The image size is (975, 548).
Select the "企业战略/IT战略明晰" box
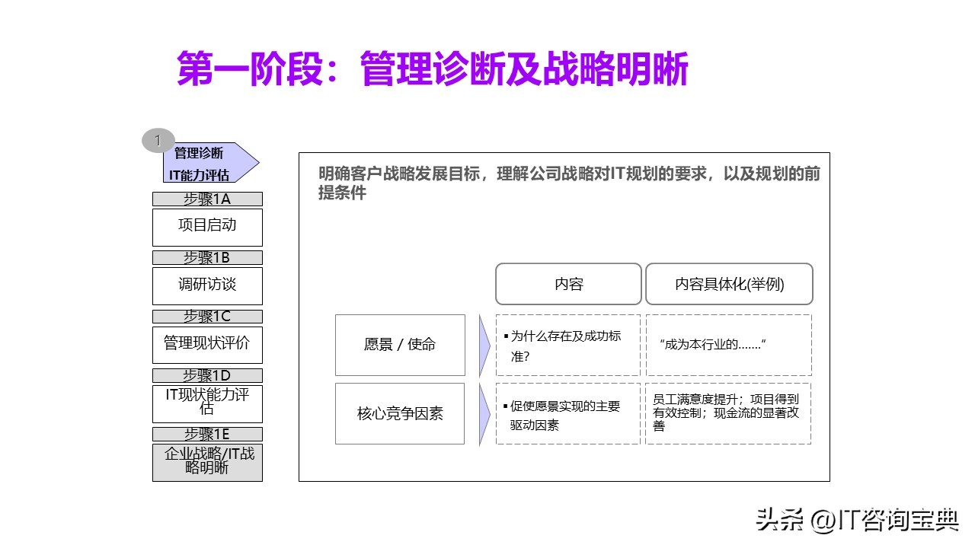click(207, 462)
